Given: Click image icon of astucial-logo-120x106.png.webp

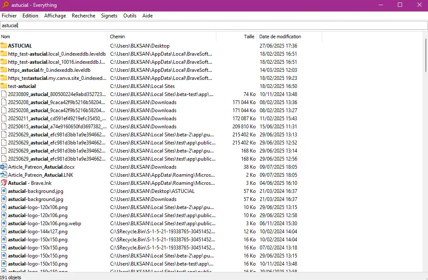Looking at the screenshot, I should coord(4,223).
